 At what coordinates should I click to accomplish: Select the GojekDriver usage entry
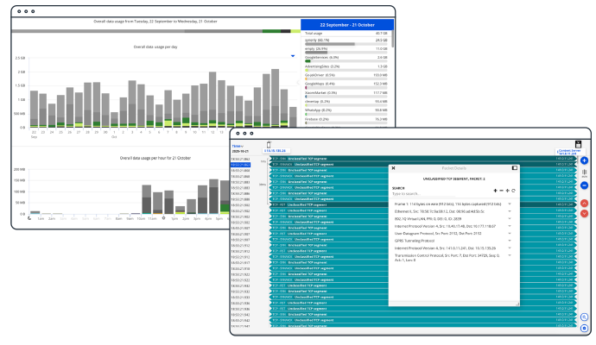(x=346, y=77)
